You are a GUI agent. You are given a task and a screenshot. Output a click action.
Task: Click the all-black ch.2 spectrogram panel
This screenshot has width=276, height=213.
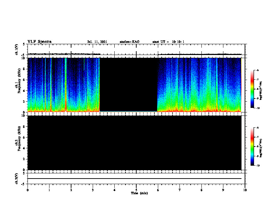point(135,143)
